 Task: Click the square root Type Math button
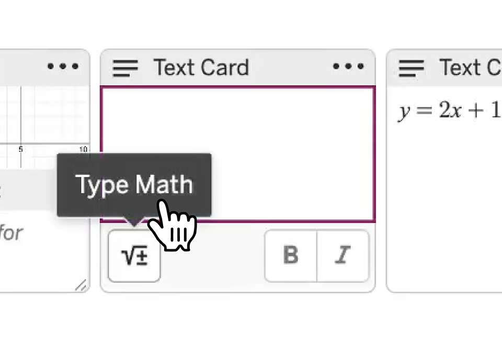pyautogui.click(x=134, y=257)
